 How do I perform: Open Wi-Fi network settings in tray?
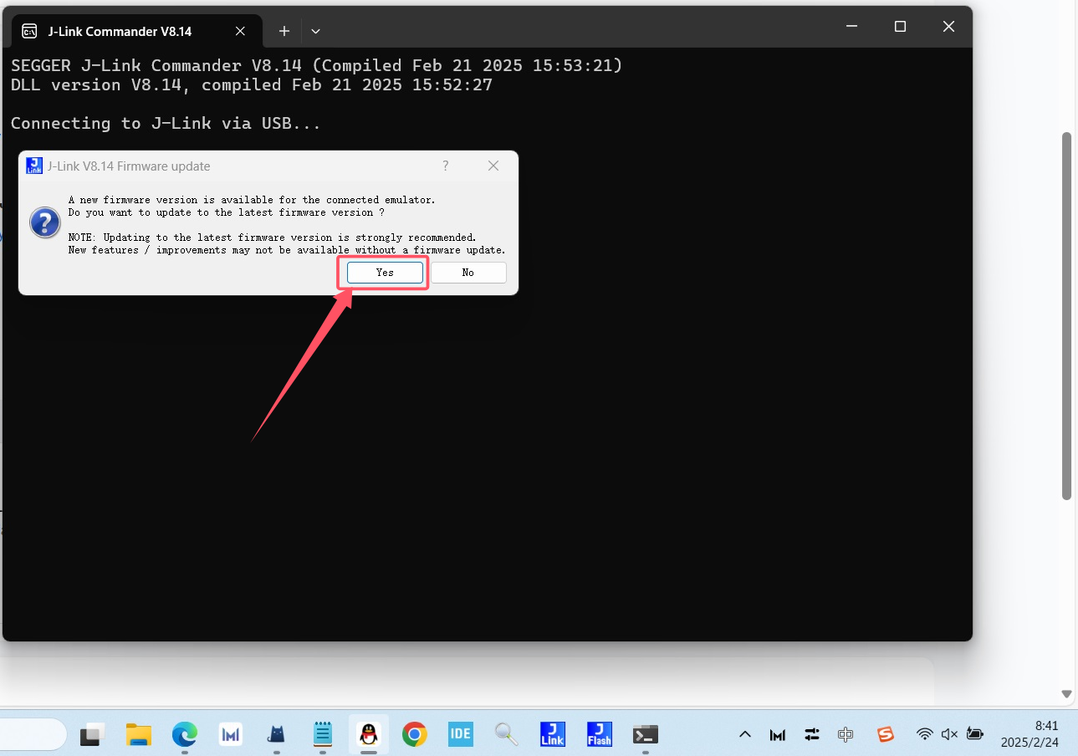tap(924, 734)
